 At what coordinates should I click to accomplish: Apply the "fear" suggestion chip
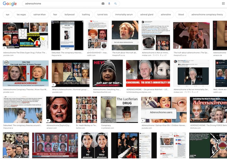(x=55, y=14)
